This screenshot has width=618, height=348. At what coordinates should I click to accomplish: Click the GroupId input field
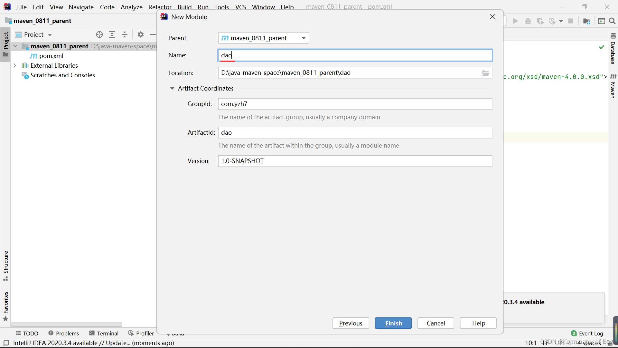point(355,104)
